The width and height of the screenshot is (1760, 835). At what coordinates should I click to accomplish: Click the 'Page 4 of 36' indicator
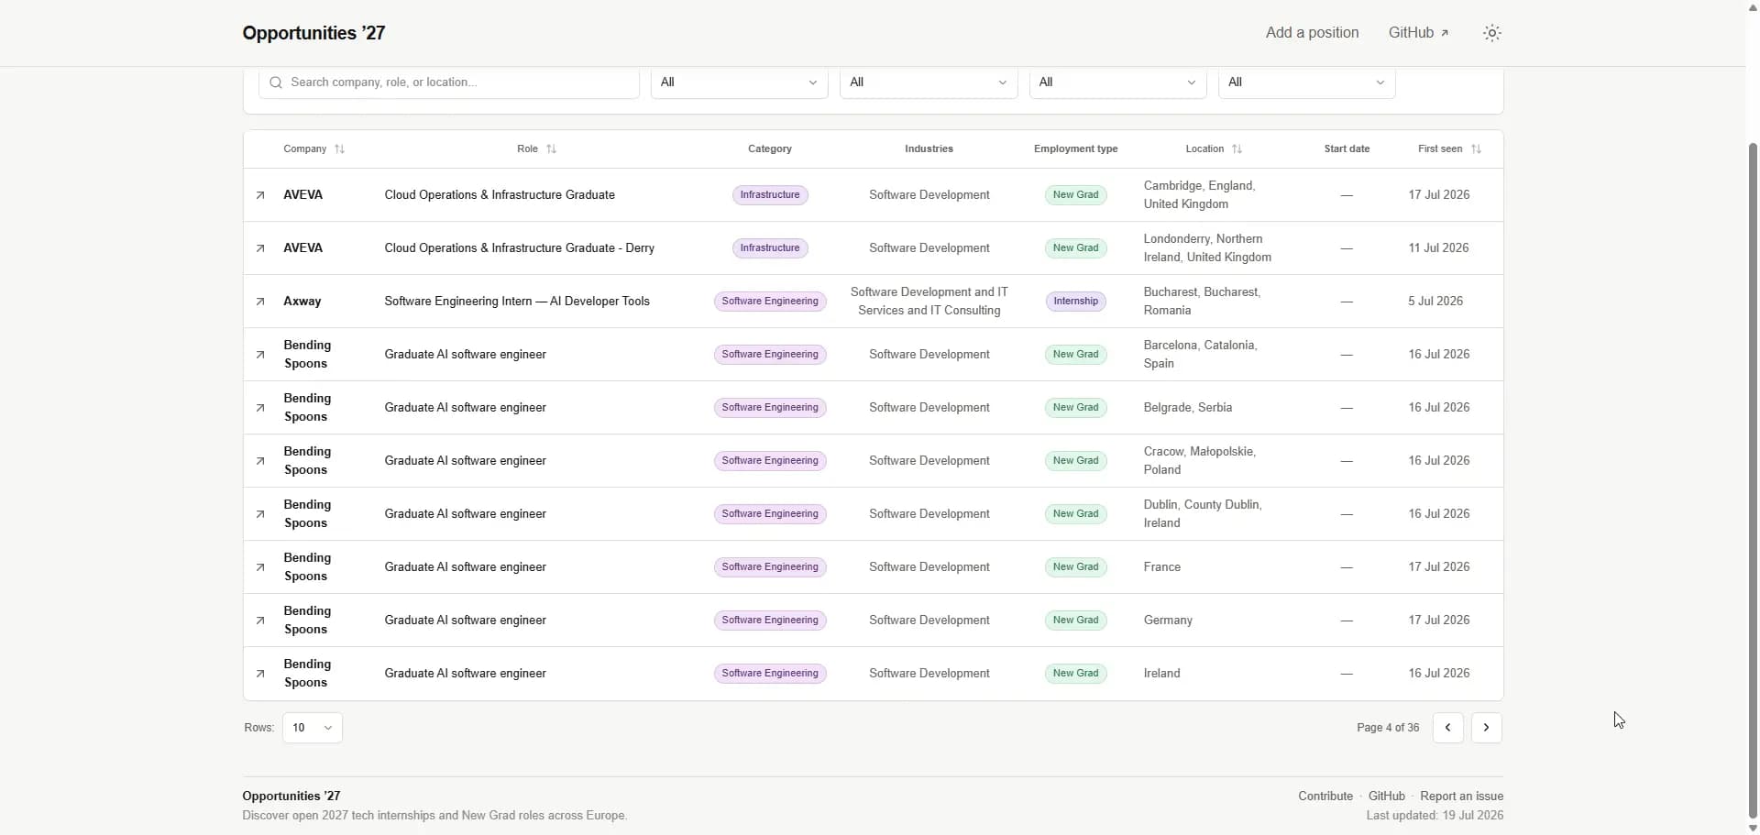click(x=1388, y=728)
